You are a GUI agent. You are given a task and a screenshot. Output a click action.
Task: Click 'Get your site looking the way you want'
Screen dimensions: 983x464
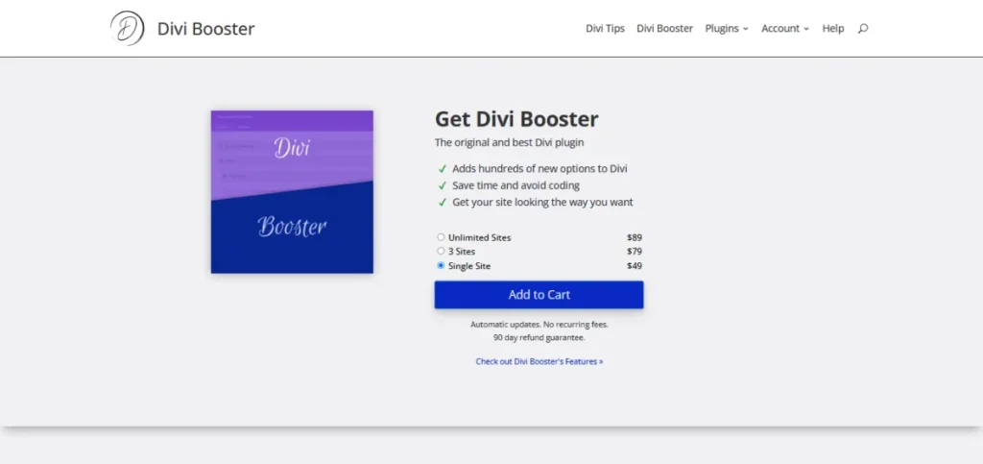click(543, 203)
